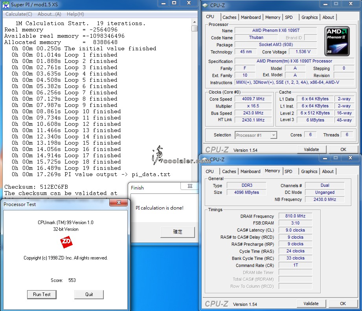The width and height of the screenshot is (362, 311).
Task: Click the Core Speed value '4009.7 MHz'
Action: [x=253, y=99]
